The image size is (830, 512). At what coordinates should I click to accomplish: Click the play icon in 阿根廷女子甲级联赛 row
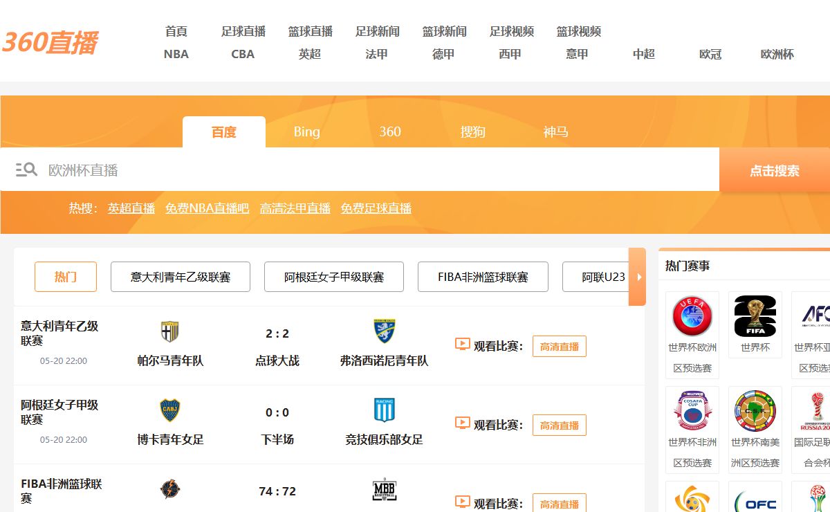click(x=463, y=423)
